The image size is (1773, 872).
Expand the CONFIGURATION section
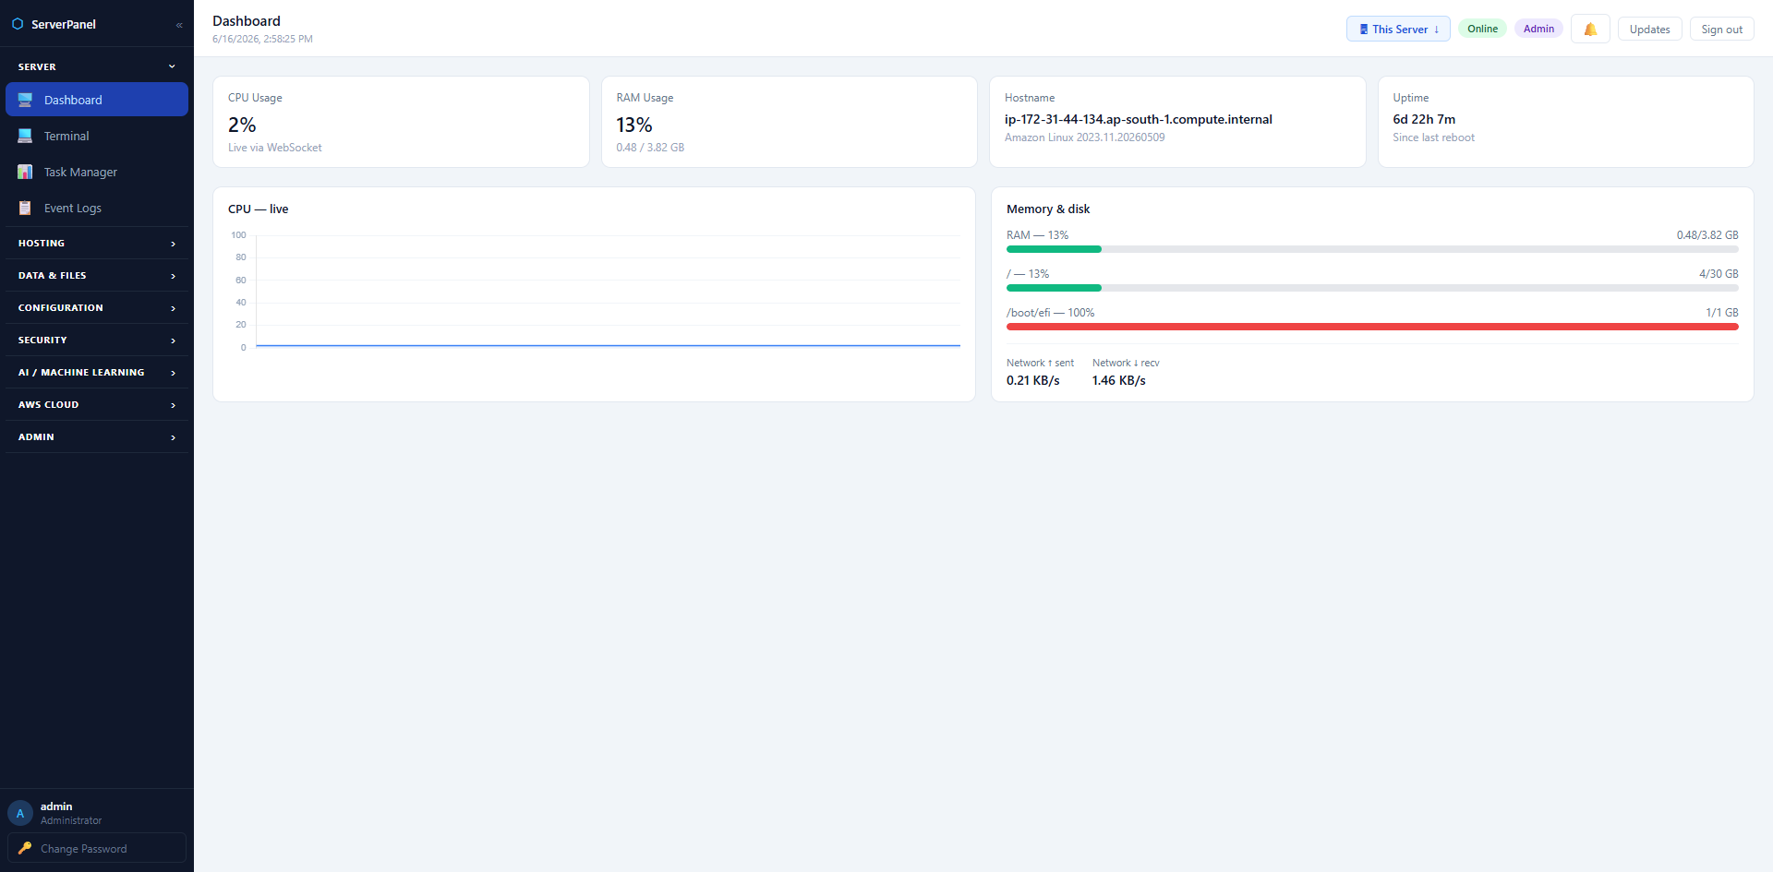coord(97,307)
